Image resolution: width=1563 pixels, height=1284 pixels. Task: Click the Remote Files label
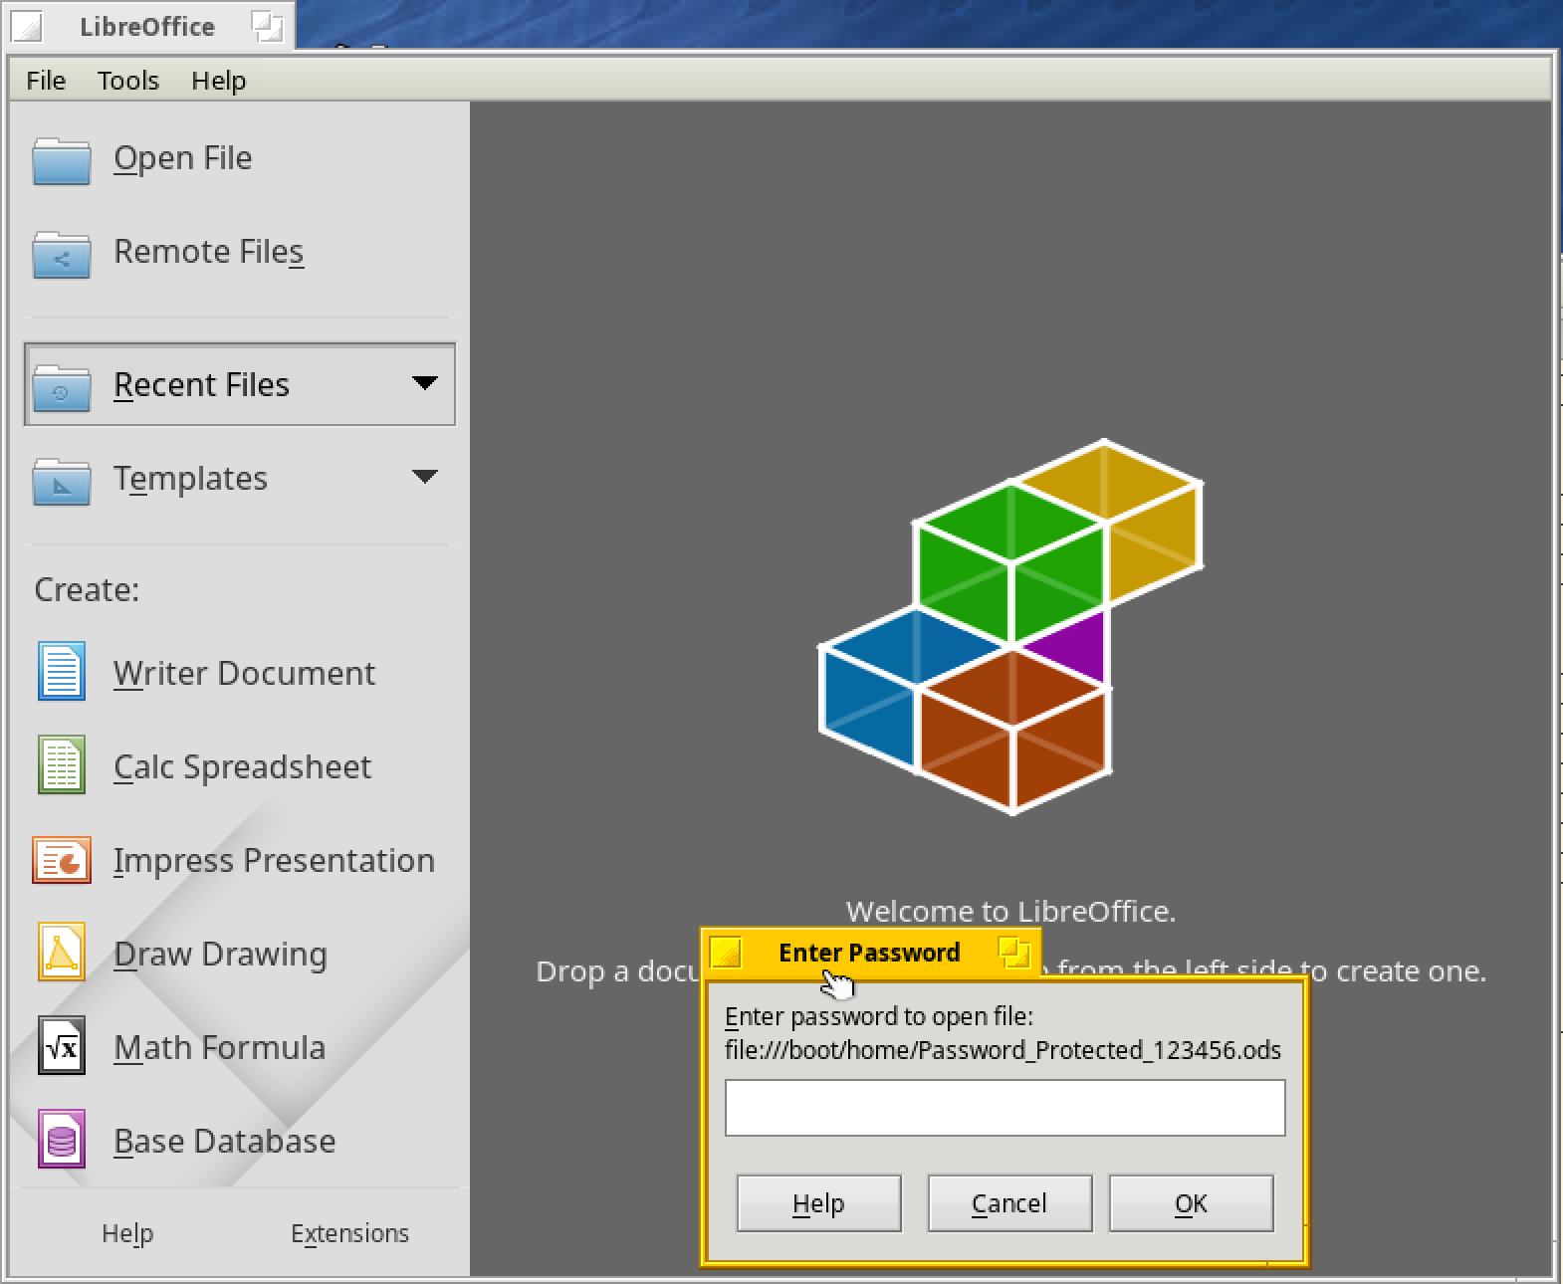208,252
